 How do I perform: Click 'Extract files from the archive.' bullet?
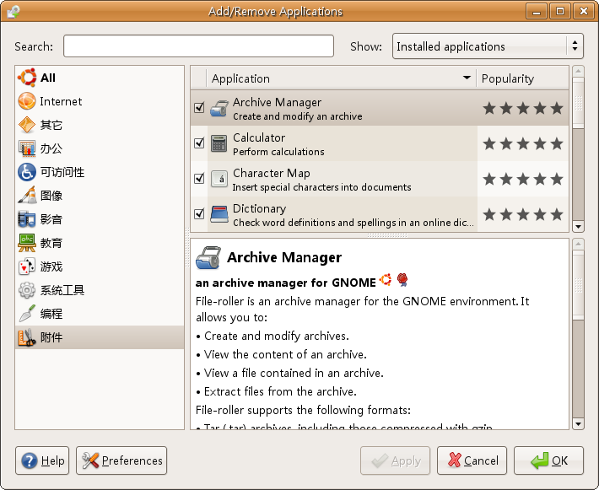pyautogui.click(x=280, y=391)
